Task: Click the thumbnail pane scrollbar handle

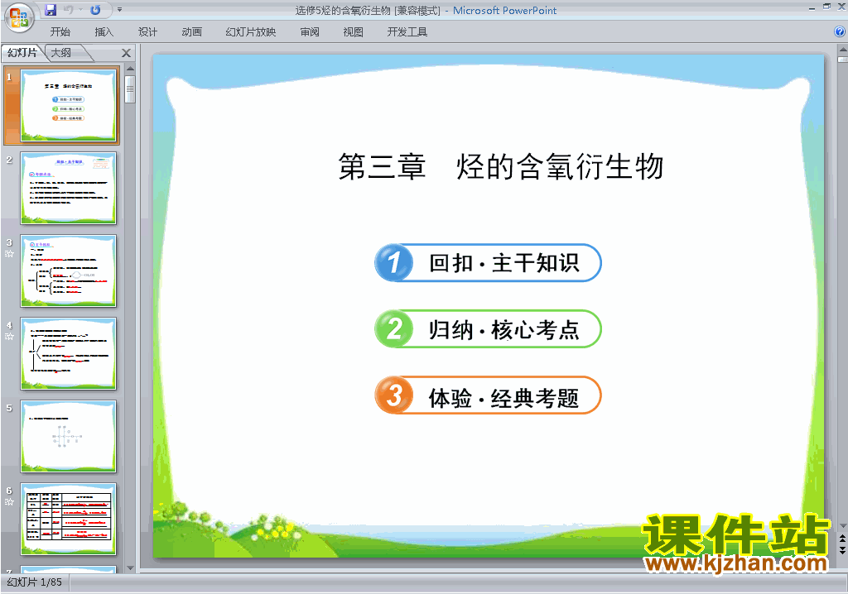Action: 130,89
